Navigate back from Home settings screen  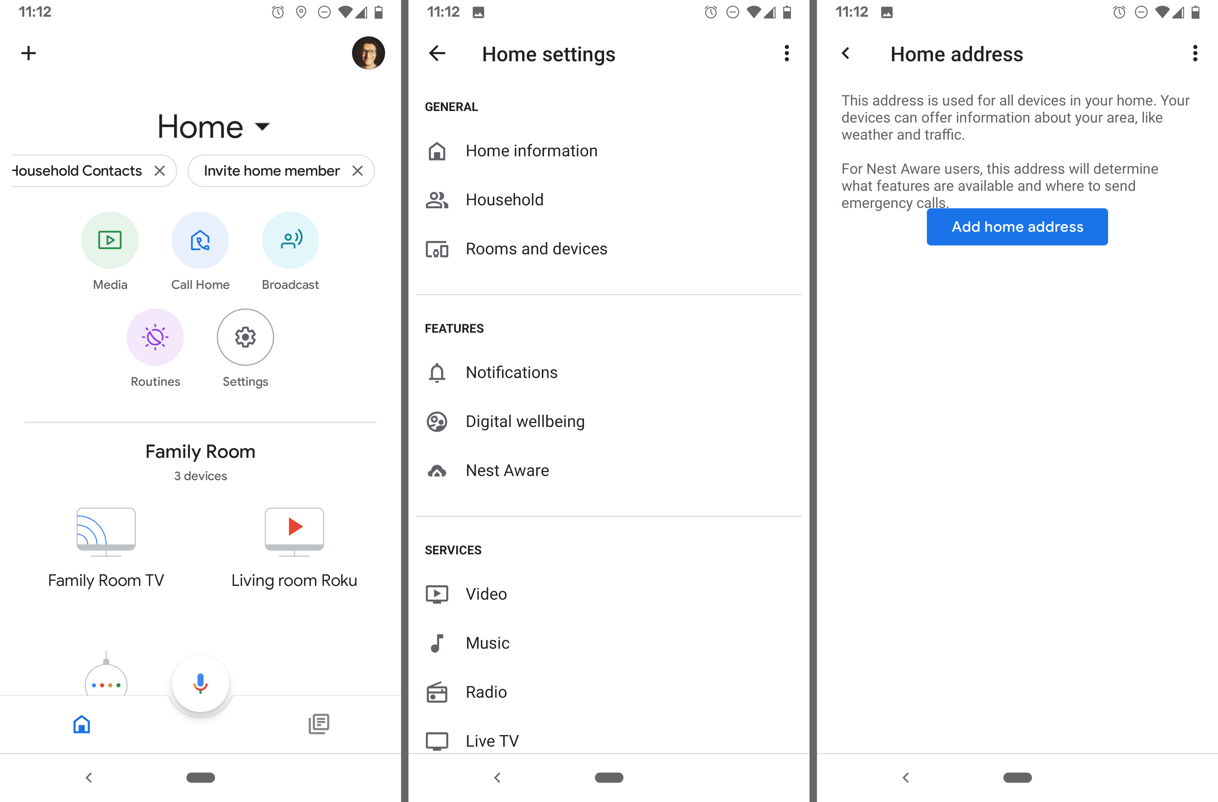[439, 55]
